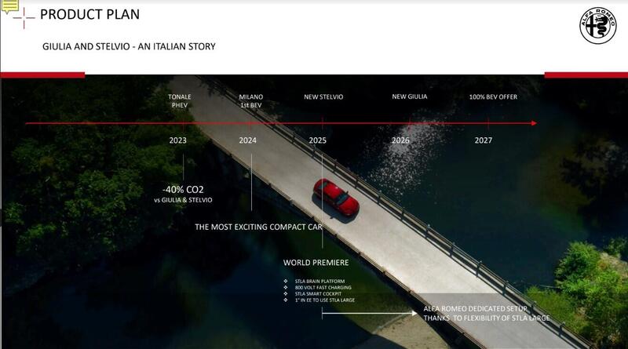Click the 100% BEV Offer label
Viewport: 628px width, 349px height.
click(x=493, y=96)
